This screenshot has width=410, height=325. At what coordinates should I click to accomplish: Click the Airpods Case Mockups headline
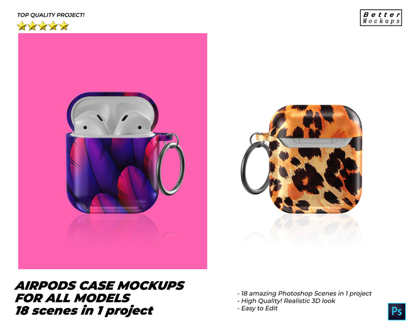pyautogui.click(x=99, y=286)
